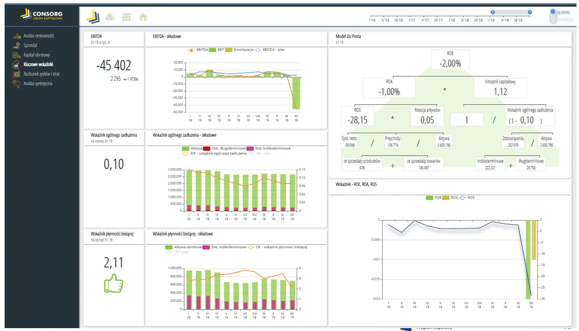579x331 pixels.
Task: Click ROS box showing -28,15
Action: coord(357,116)
